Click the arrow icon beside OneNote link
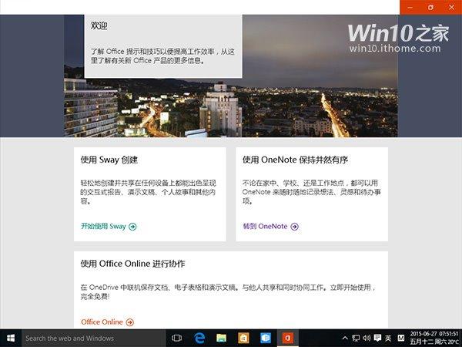 tap(294, 227)
